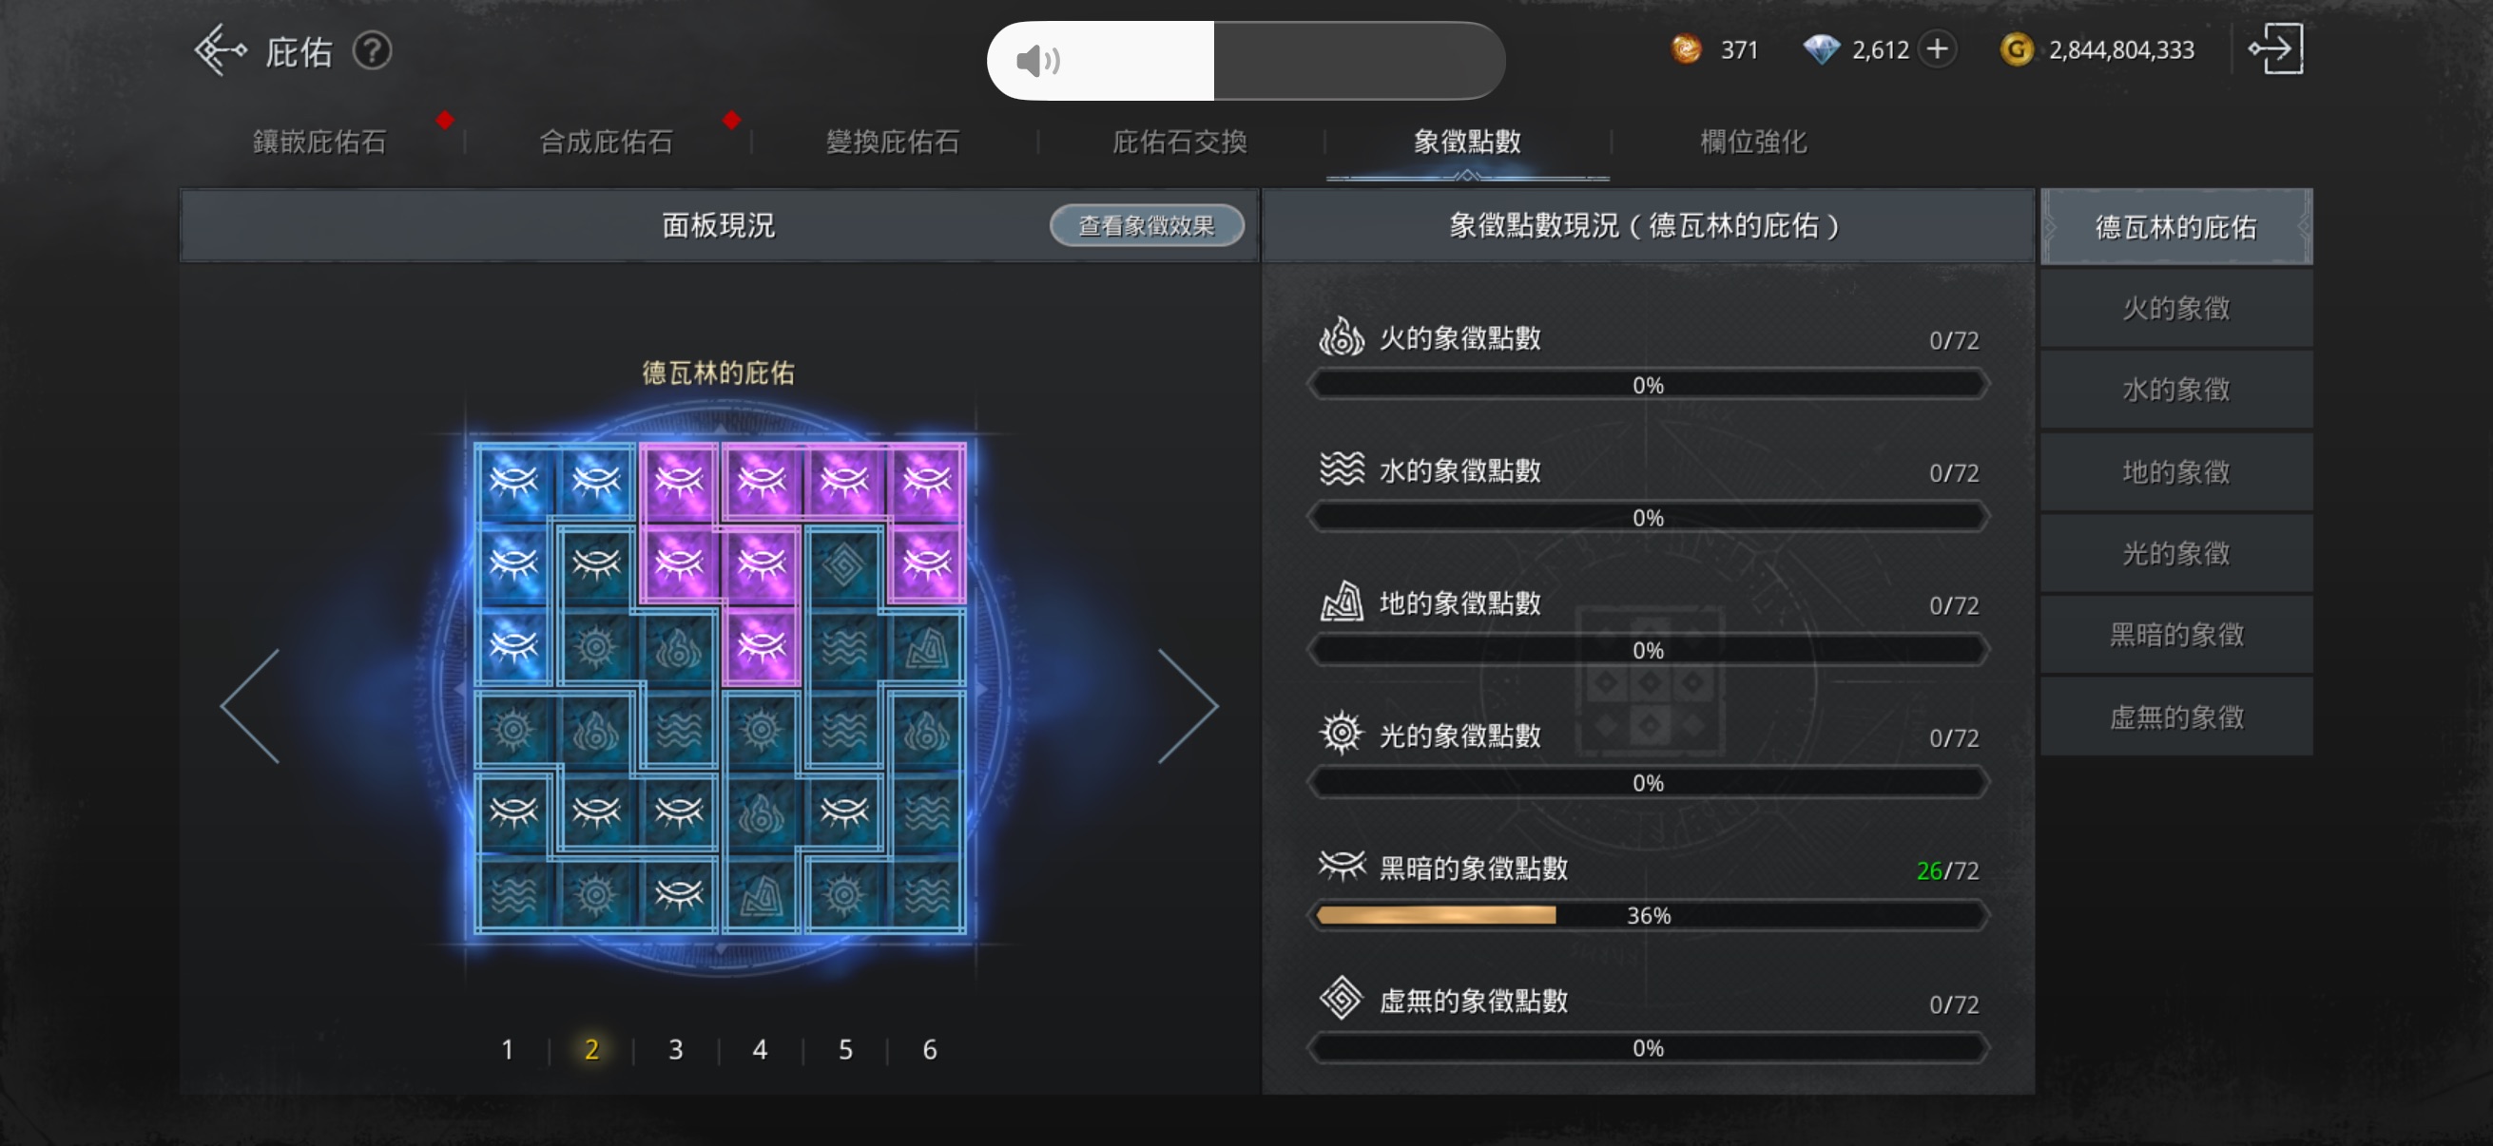Go to next panel with right arrow
Screen dimensions: 2493x1146
1188,706
